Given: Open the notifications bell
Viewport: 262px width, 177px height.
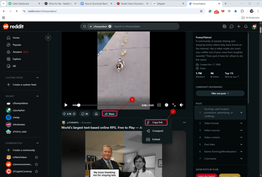Looking at the screenshot, I should [246, 26].
